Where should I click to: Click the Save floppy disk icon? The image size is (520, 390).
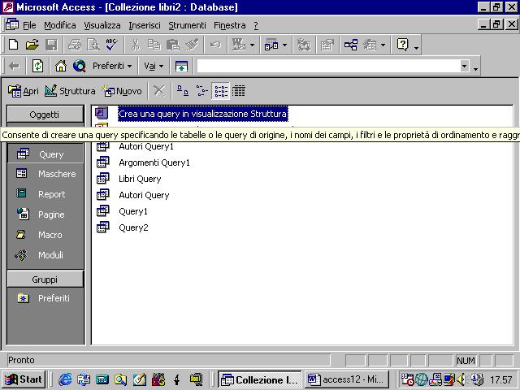[51, 45]
